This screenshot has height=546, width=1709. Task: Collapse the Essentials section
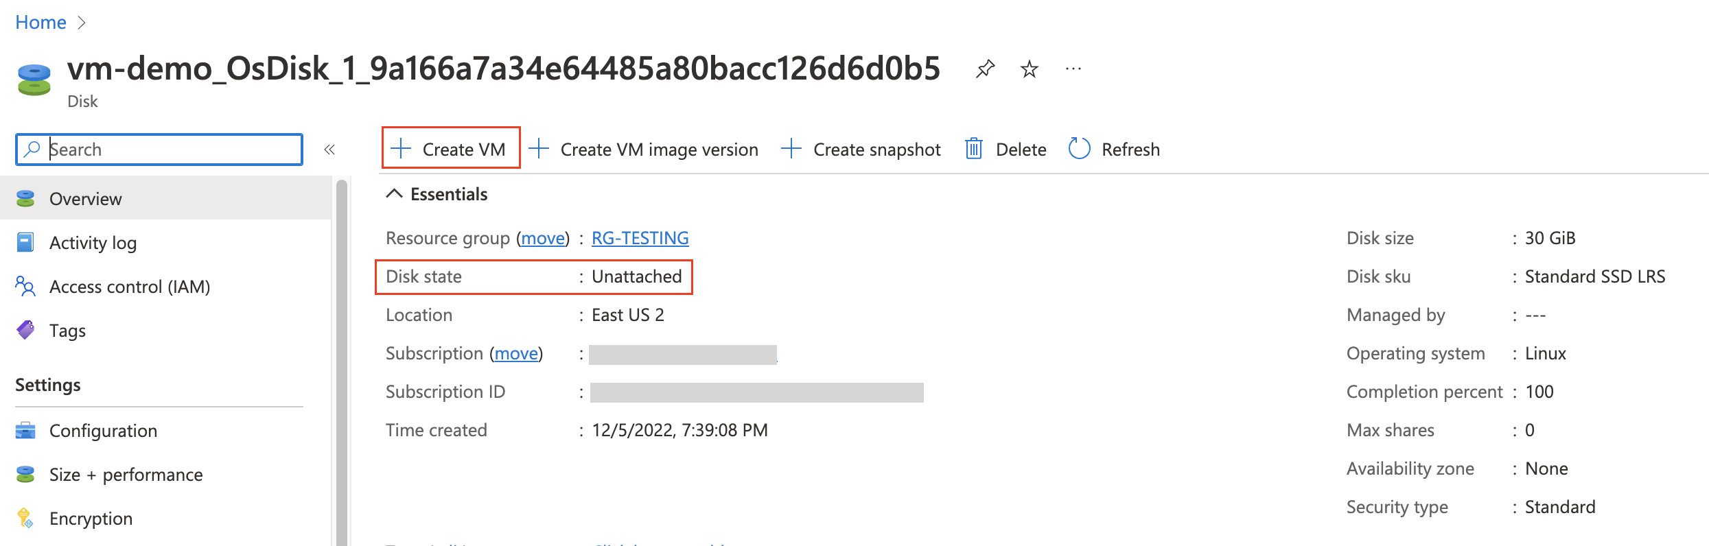pyautogui.click(x=394, y=194)
